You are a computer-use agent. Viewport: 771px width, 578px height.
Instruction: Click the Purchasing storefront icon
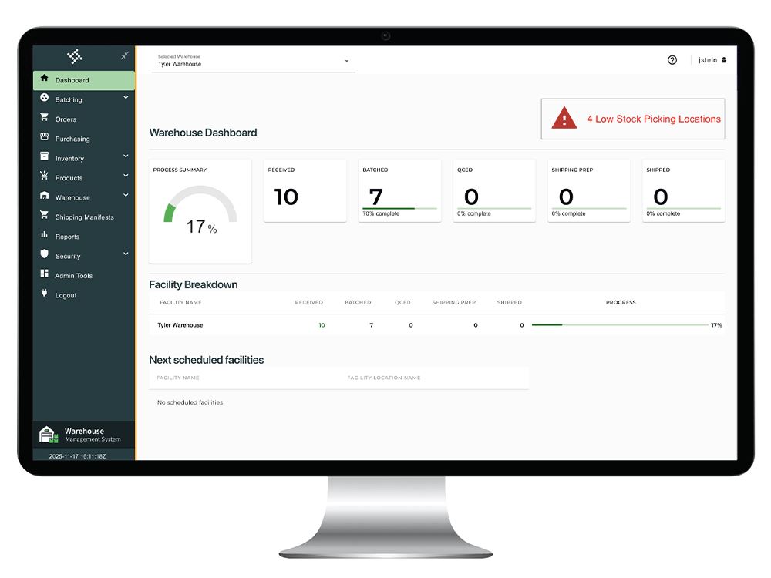(44, 137)
